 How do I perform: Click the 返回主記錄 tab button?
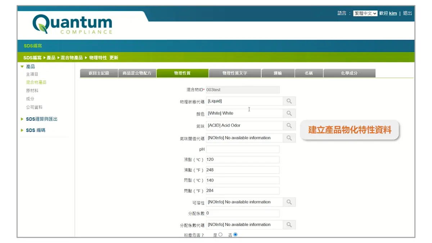99,73
